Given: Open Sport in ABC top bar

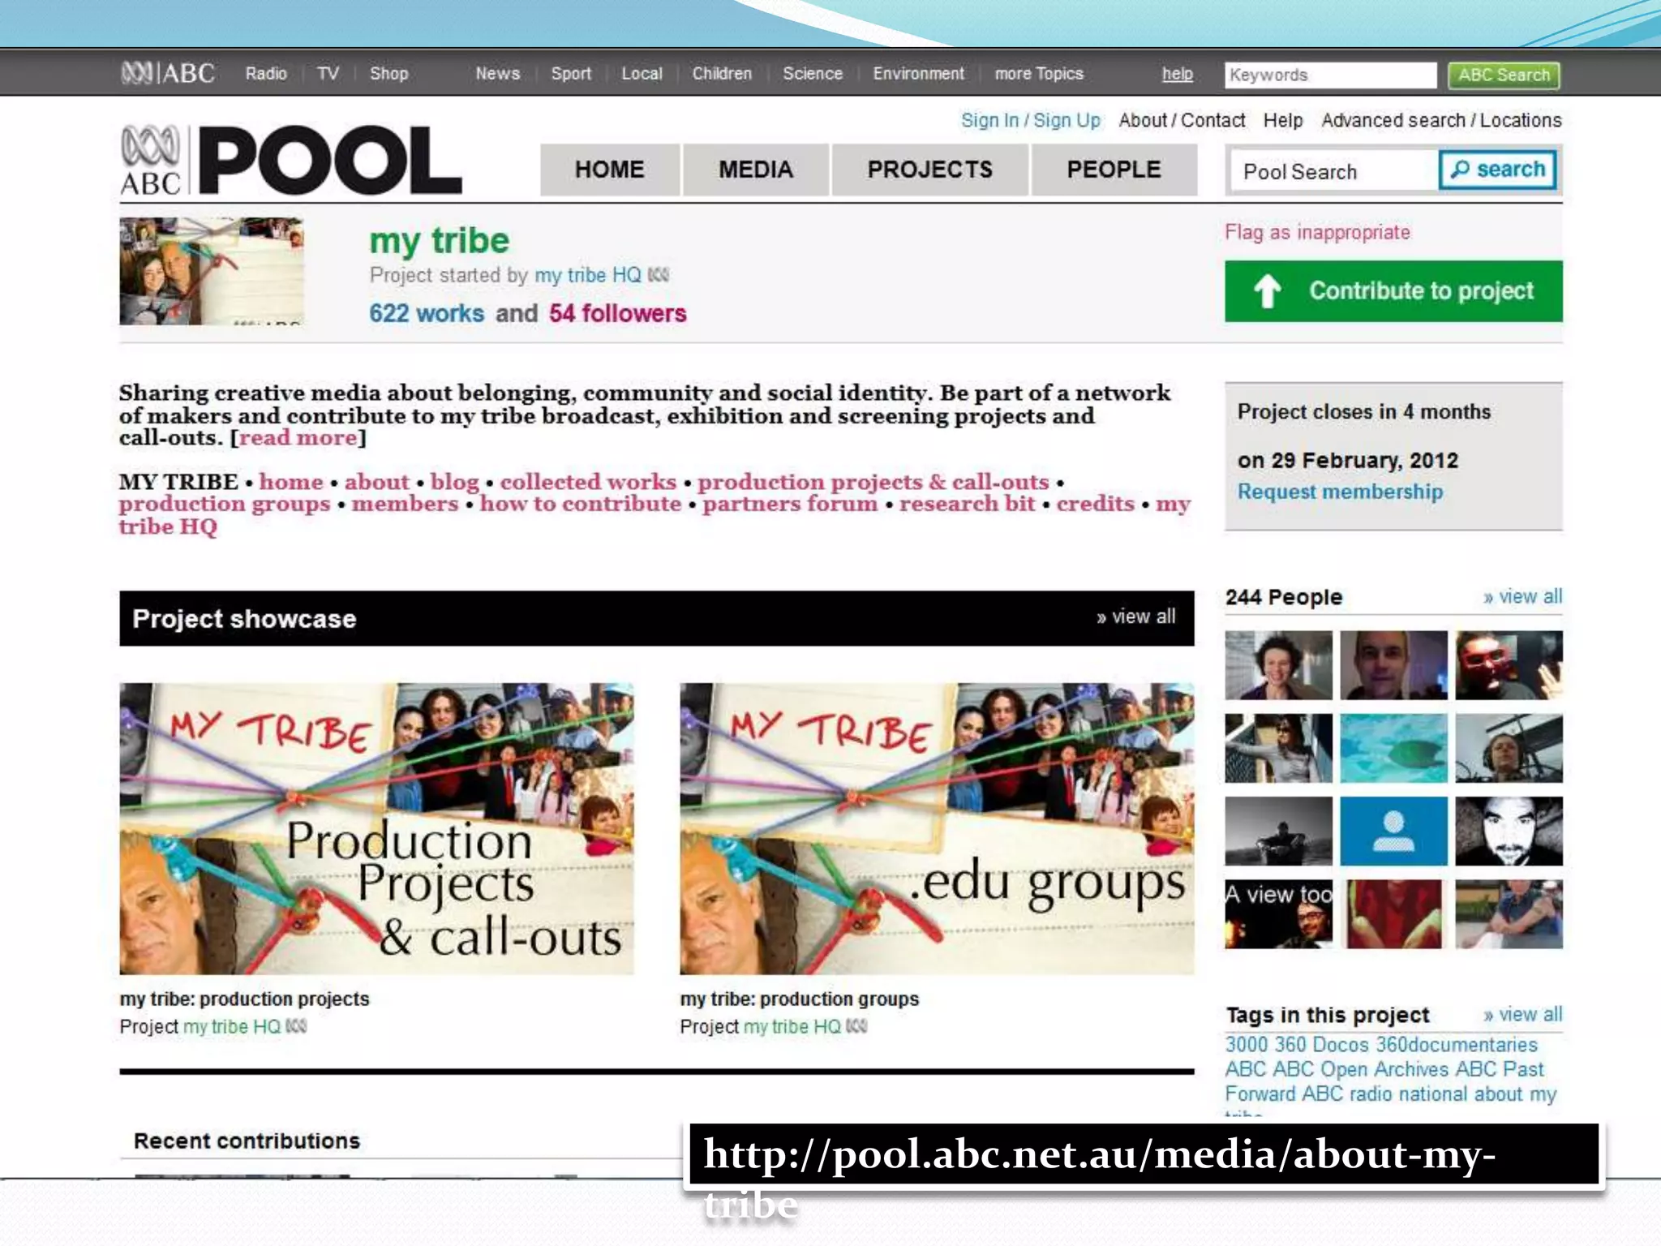Looking at the screenshot, I should [x=571, y=74].
